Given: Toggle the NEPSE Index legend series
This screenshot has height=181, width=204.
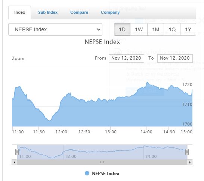Looking at the screenshot, I should (102, 173).
